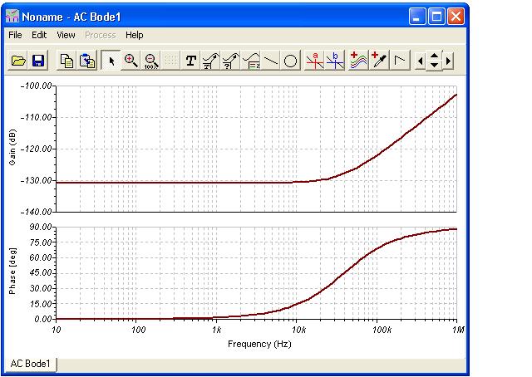The height and width of the screenshot is (377, 532).
Task: Add auto label to curve tool
Action: pyautogui.click(x=210, y=61)
